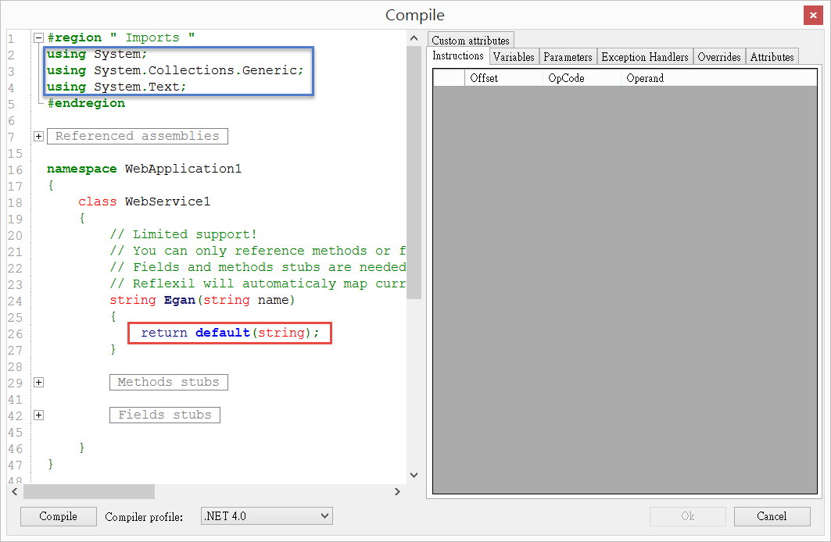The width and height of the screenshot is (831, 542).
Task: Switch to the Parameters tab
Action: point(568,56)
